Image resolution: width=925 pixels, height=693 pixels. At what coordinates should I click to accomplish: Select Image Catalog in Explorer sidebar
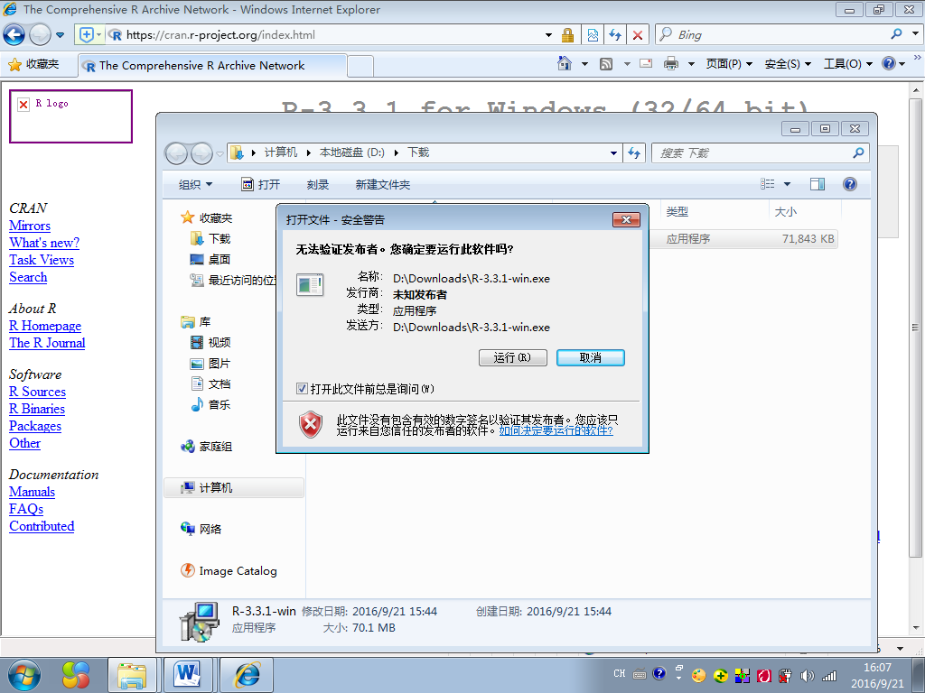[229, 571]
